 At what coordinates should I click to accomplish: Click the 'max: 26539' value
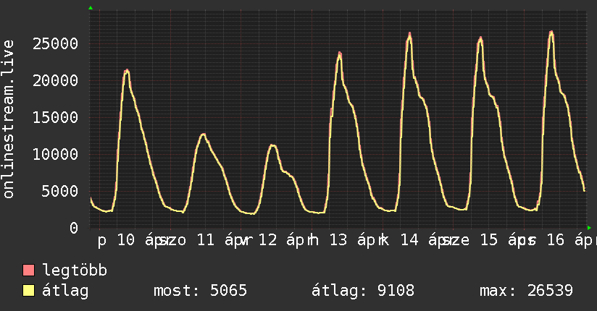coord(526,291)
